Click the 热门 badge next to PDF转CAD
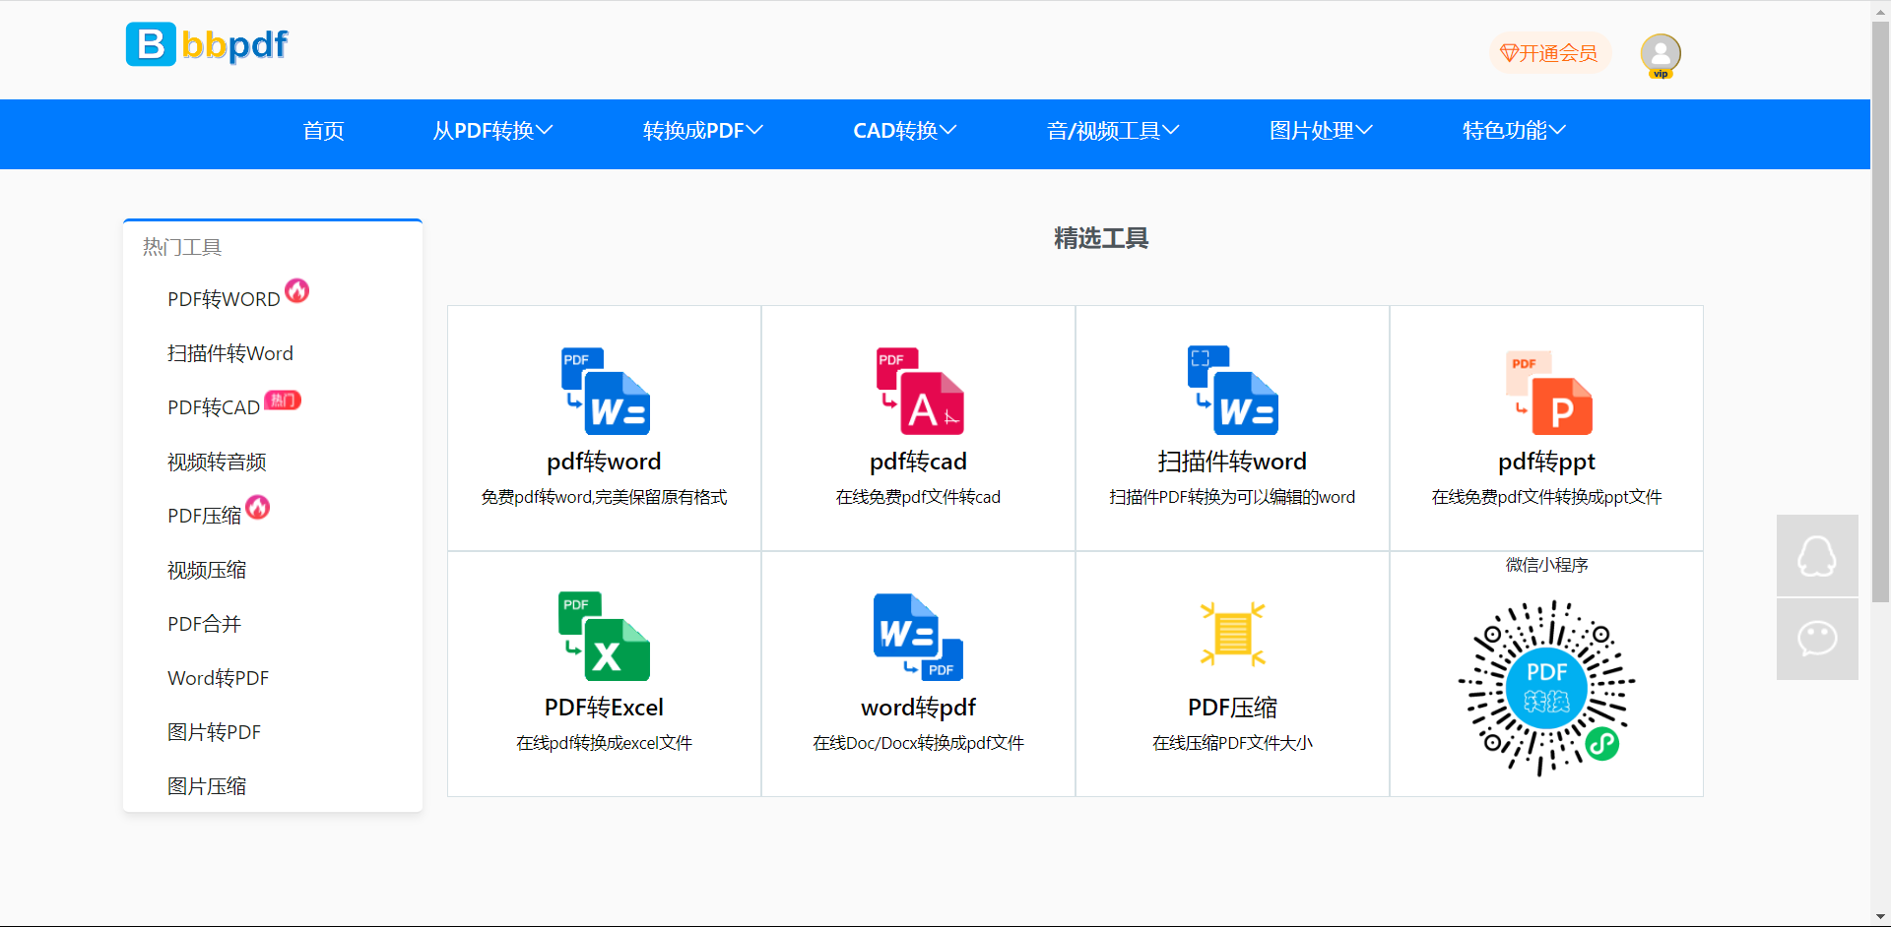Image resolution: width=1891 pixels, height=927 pixels. click(283, 400)
